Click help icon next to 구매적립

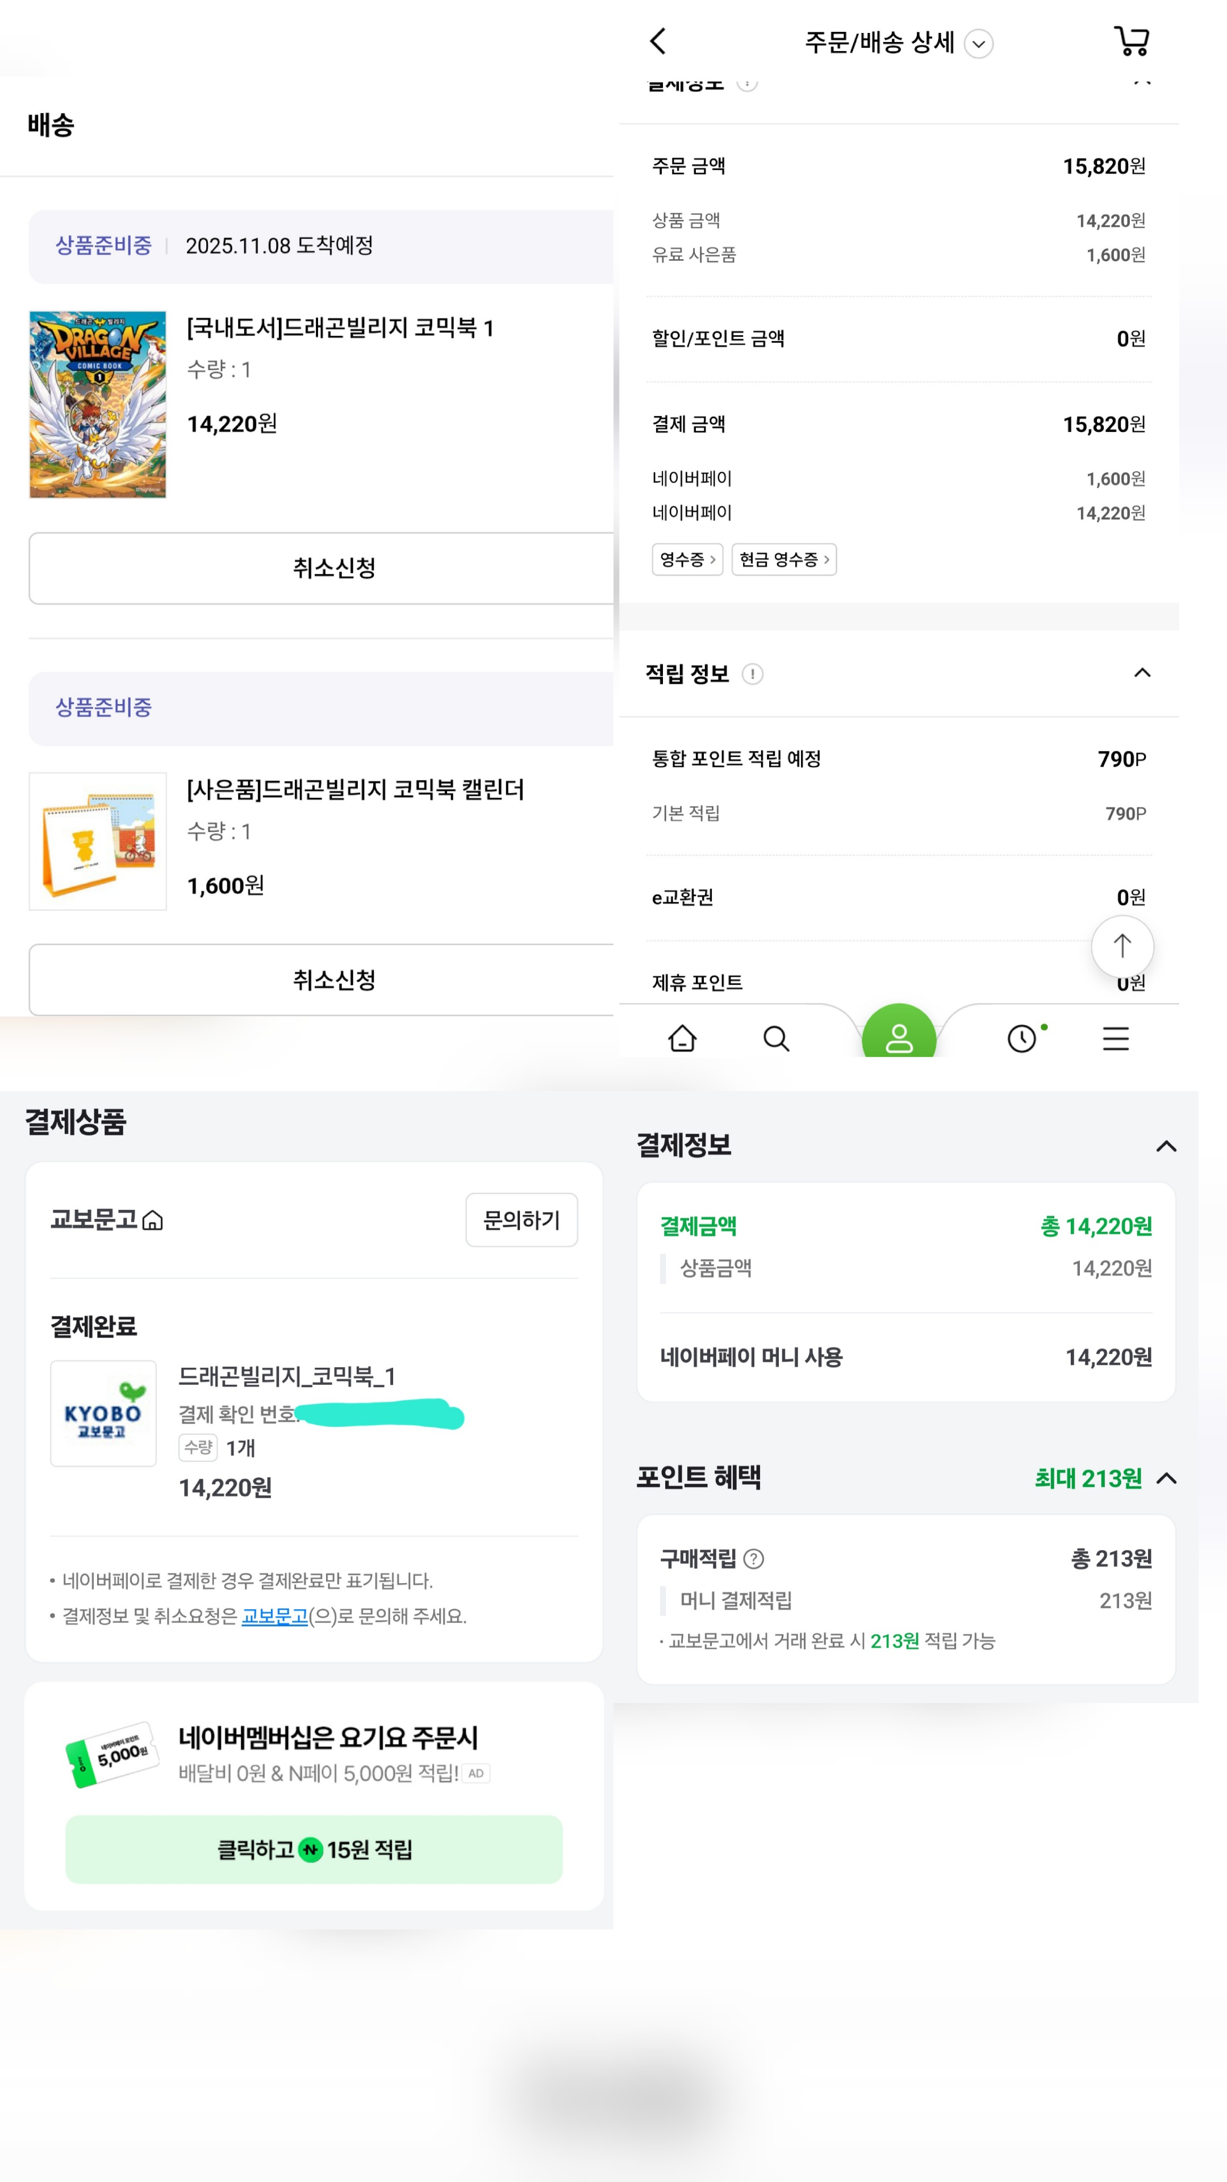[753, 1559]
